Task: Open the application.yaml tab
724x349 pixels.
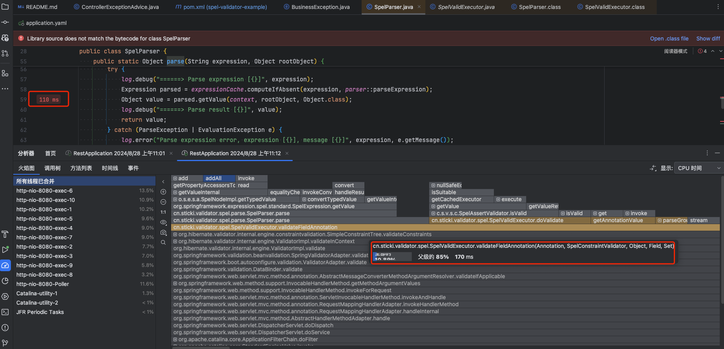Action: (x=42, y=23)
